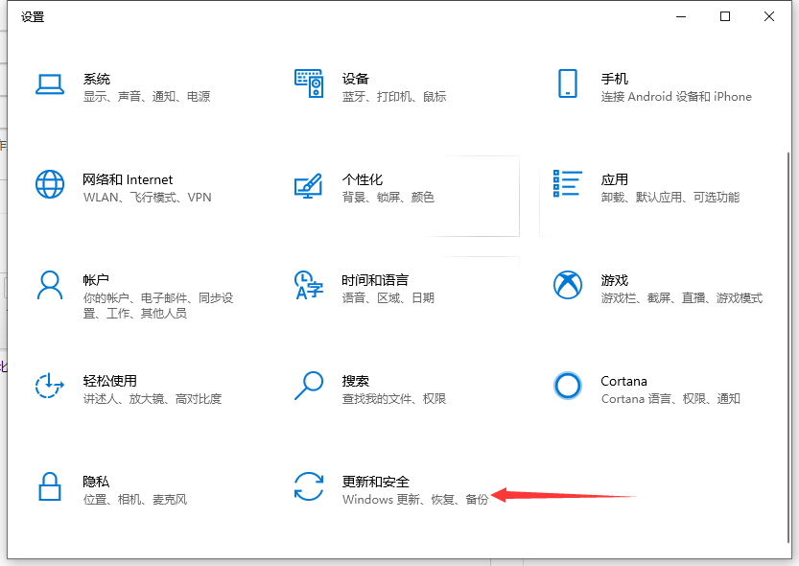Open the 轻松使用 accessibility icon
799x566 pixels.
[x=50, y=388]
